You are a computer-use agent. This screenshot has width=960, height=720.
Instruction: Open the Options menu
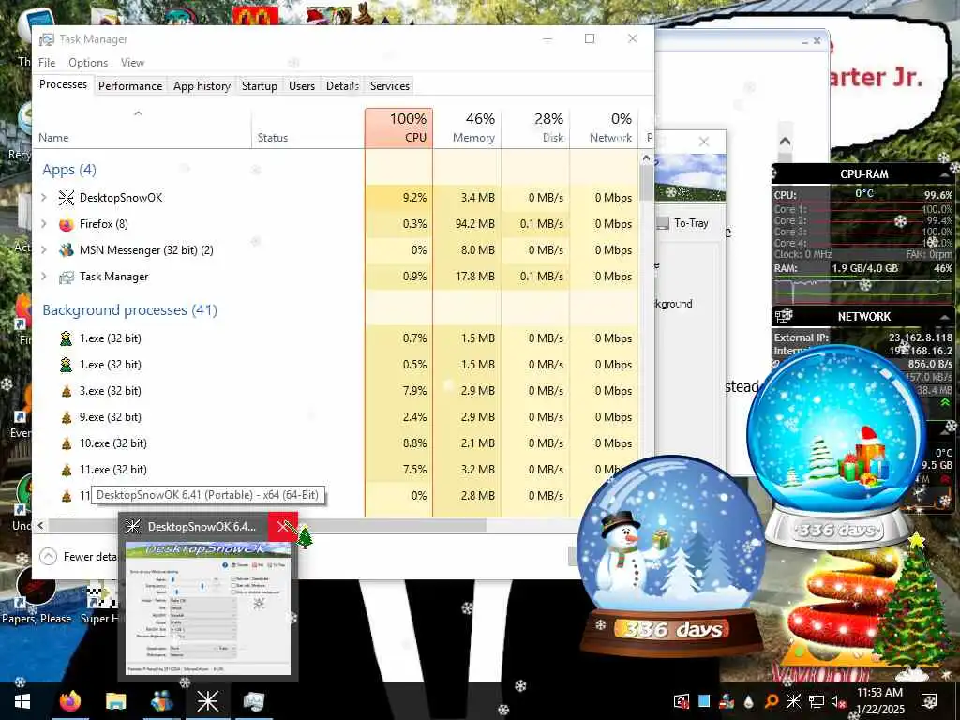tap(88, 63)
